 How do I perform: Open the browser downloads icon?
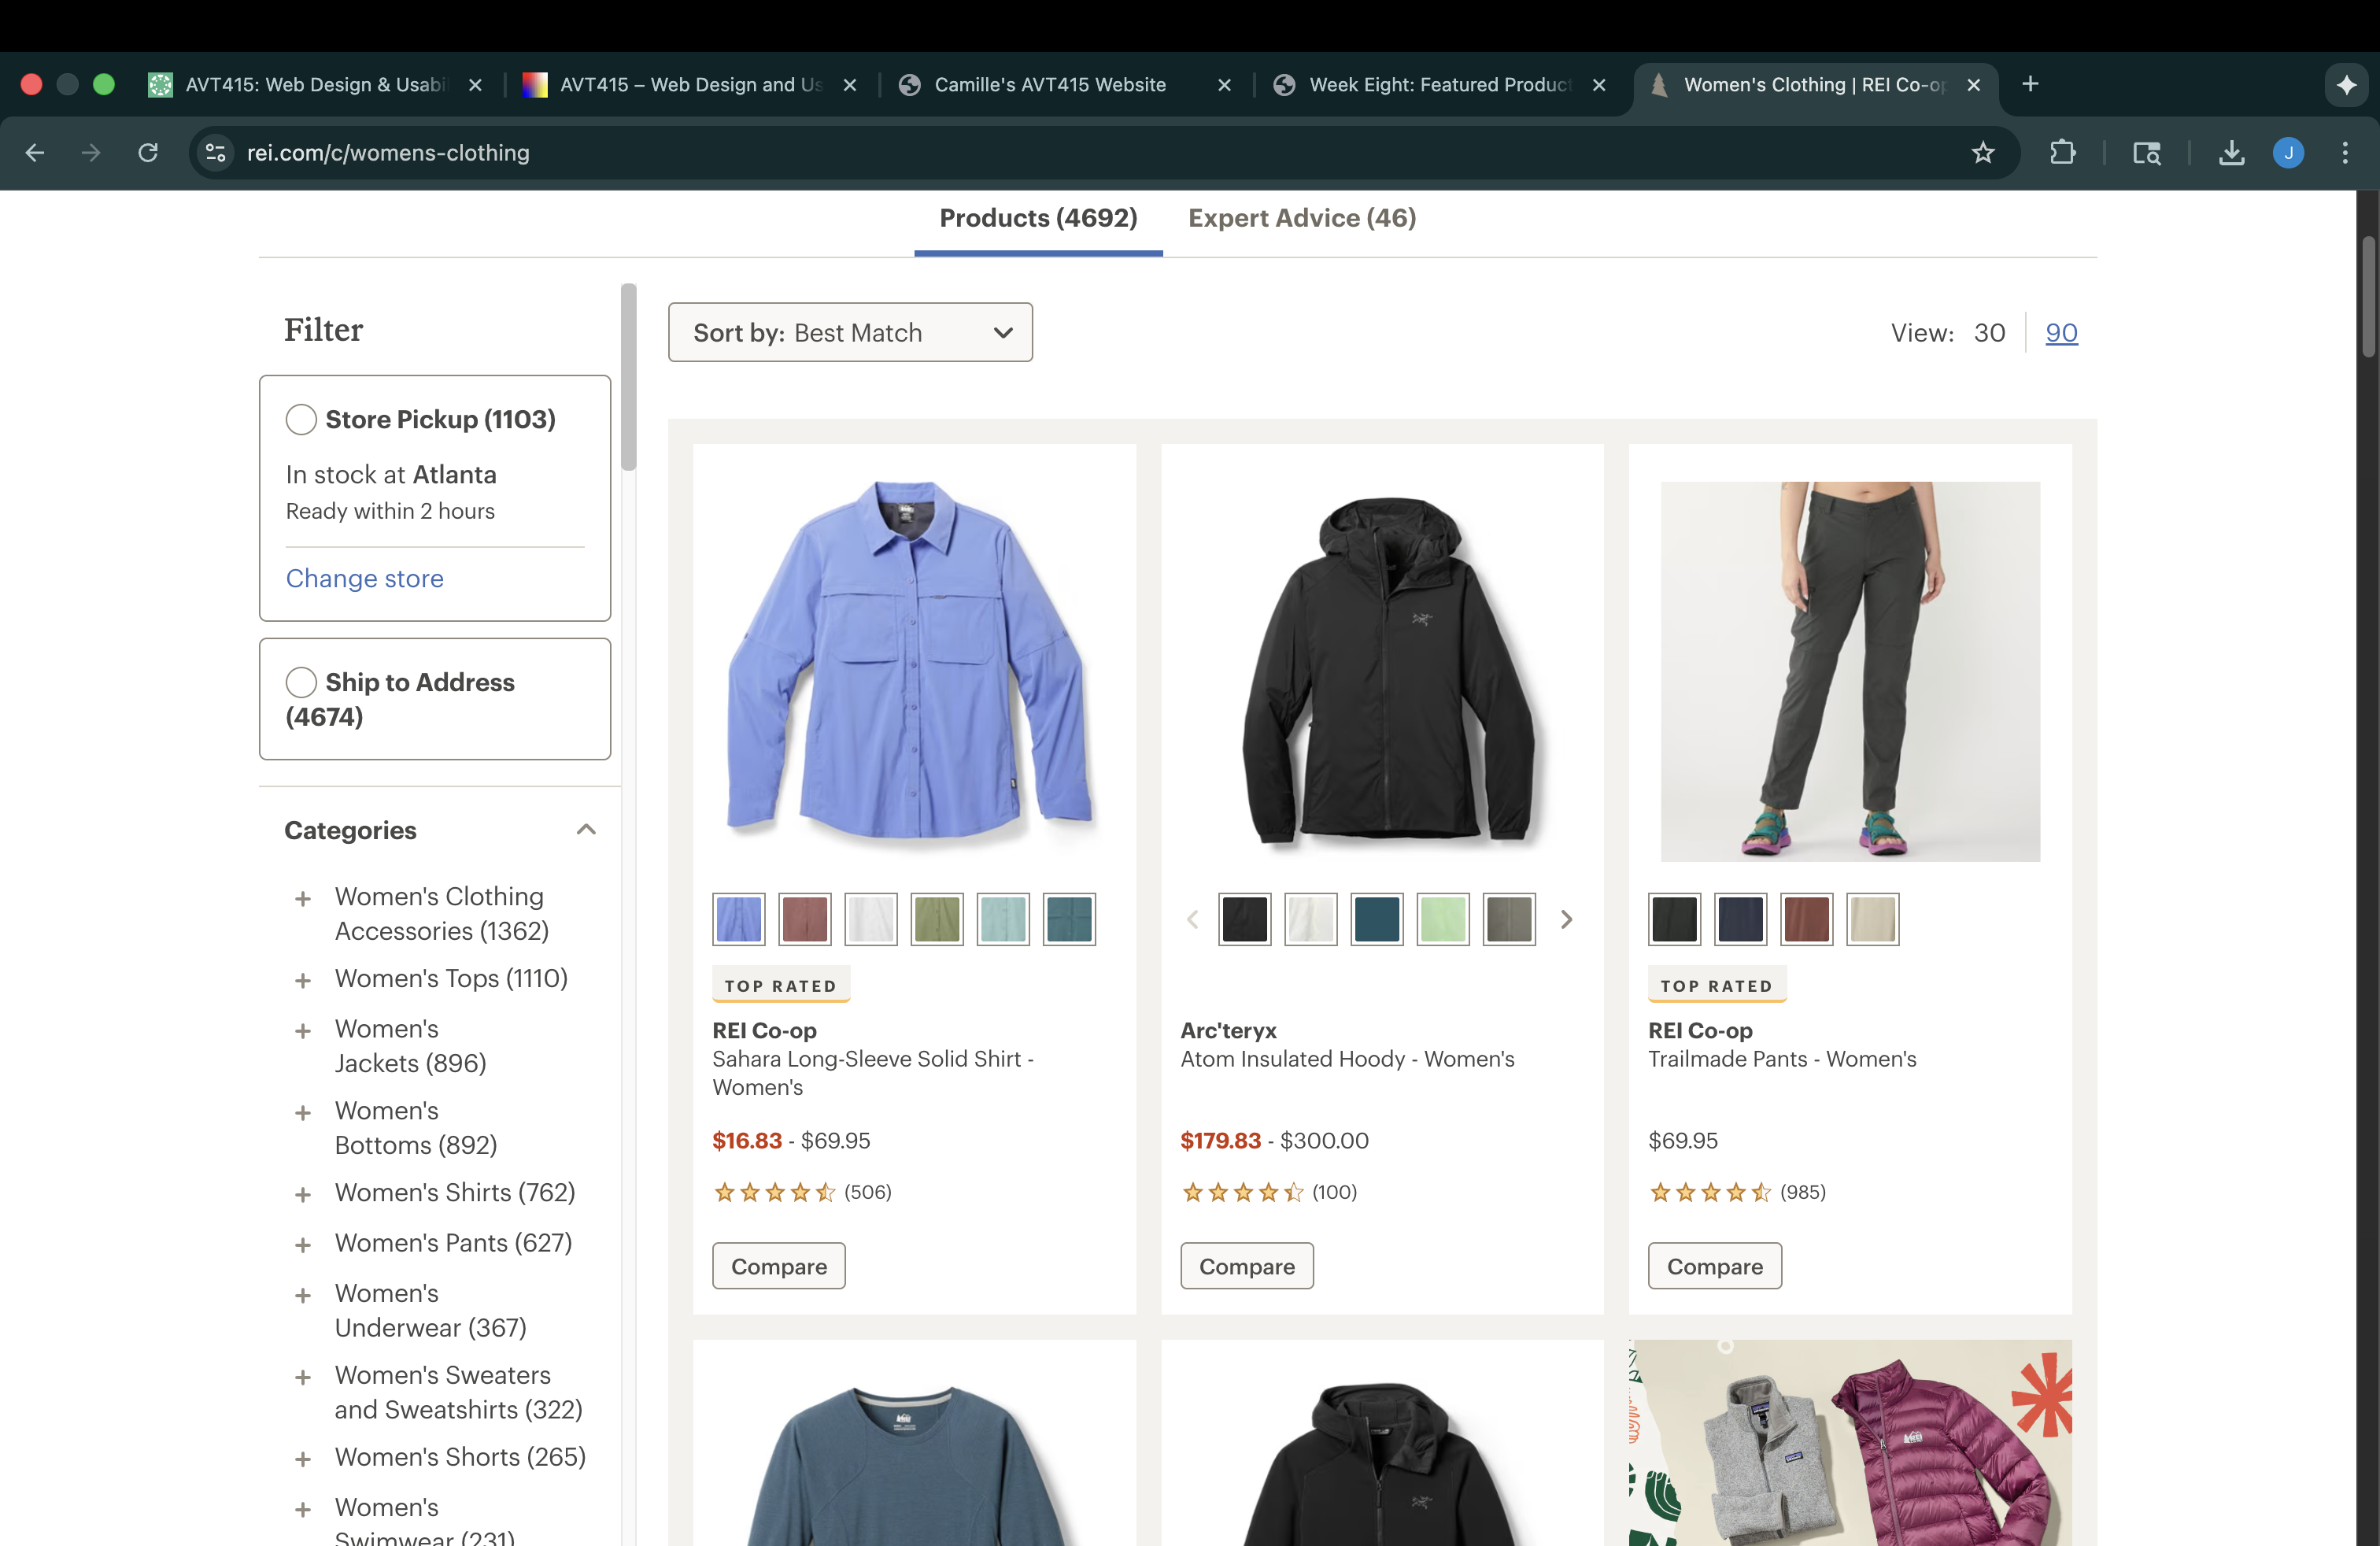[2231, 153]
